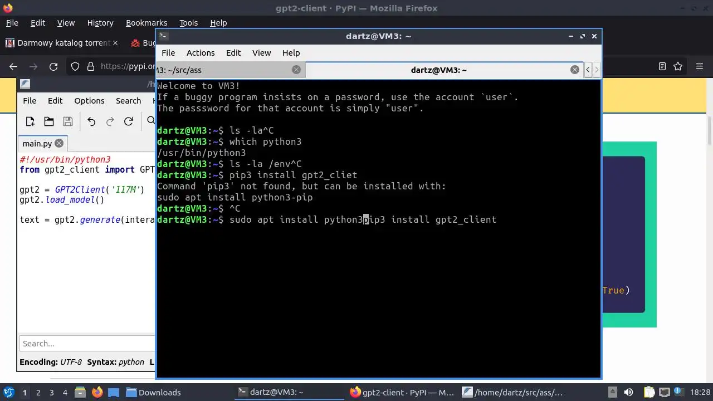Click the 'Encoding: UTF-8' status bar entry
The height and width of the screenshot is (401, 713).
point(51,362)
